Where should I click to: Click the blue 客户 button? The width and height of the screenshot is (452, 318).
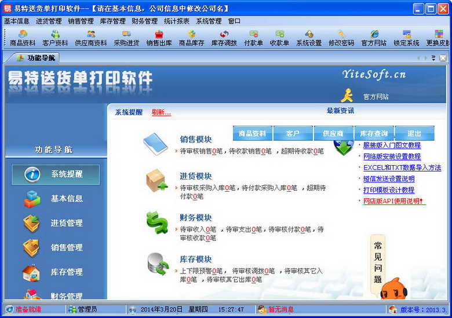[293, 133]
